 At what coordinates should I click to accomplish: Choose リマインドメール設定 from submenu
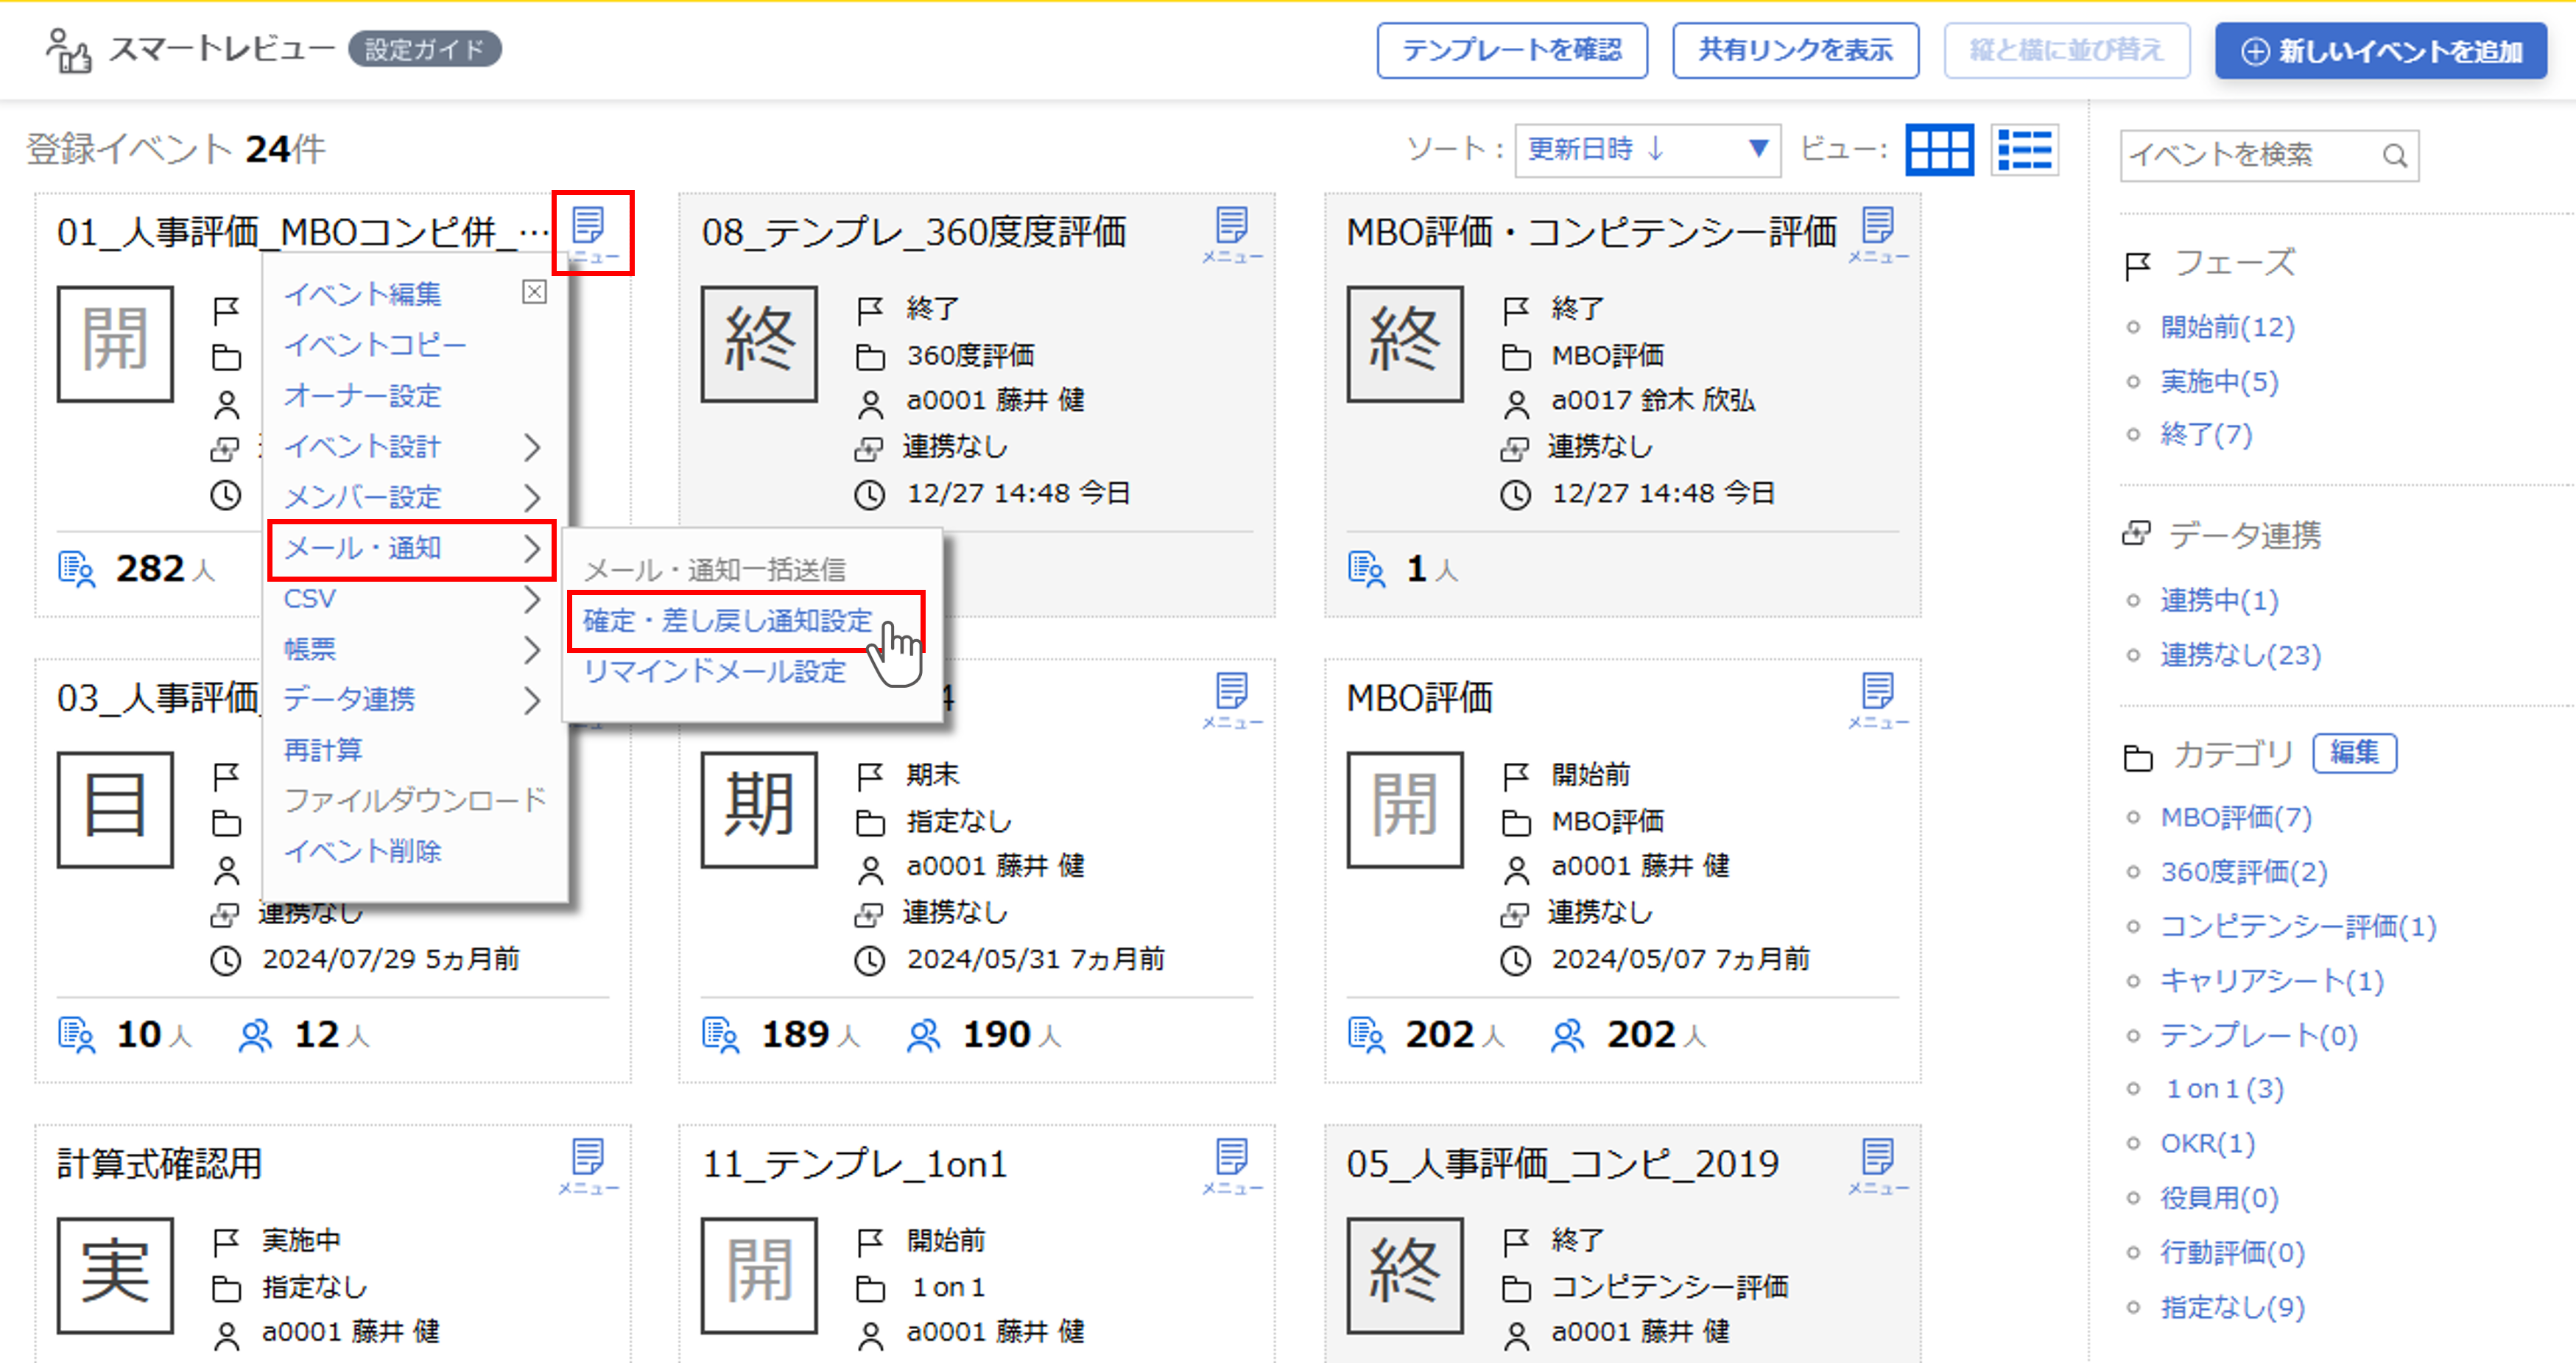coord(715,671)
